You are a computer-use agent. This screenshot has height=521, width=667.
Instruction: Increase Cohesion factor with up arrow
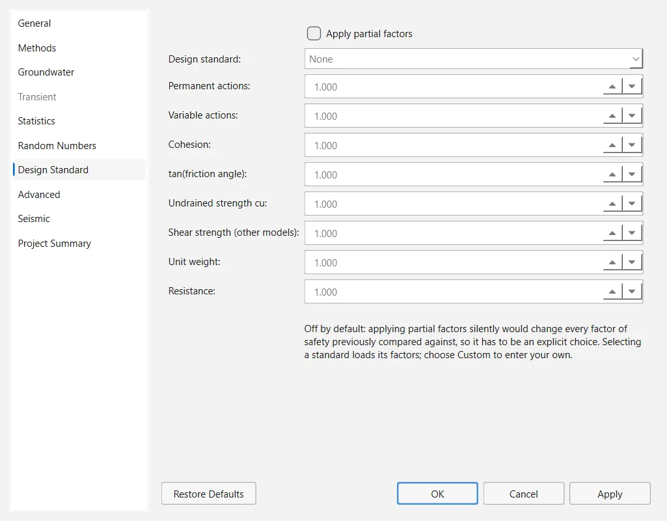pyautogui.click(x=612, y=145)
